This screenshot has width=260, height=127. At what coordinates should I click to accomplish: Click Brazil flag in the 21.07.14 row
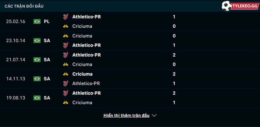click(37, 60)
